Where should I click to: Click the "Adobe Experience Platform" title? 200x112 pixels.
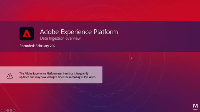coord(79,32)
